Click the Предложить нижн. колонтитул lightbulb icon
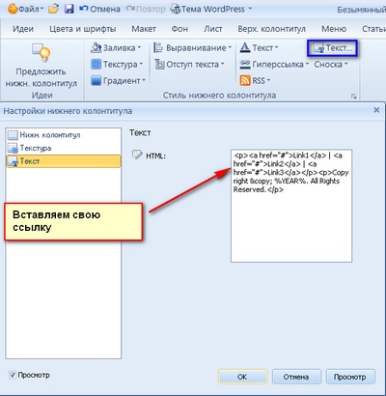The image size is (386, 396). [41, 53]
